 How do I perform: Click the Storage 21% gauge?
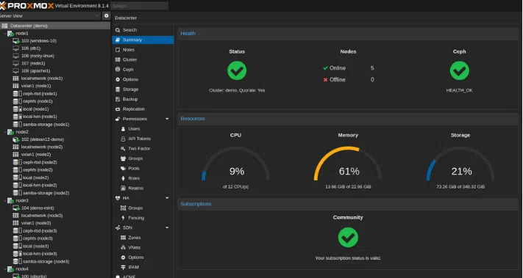[x=460, y=164]
